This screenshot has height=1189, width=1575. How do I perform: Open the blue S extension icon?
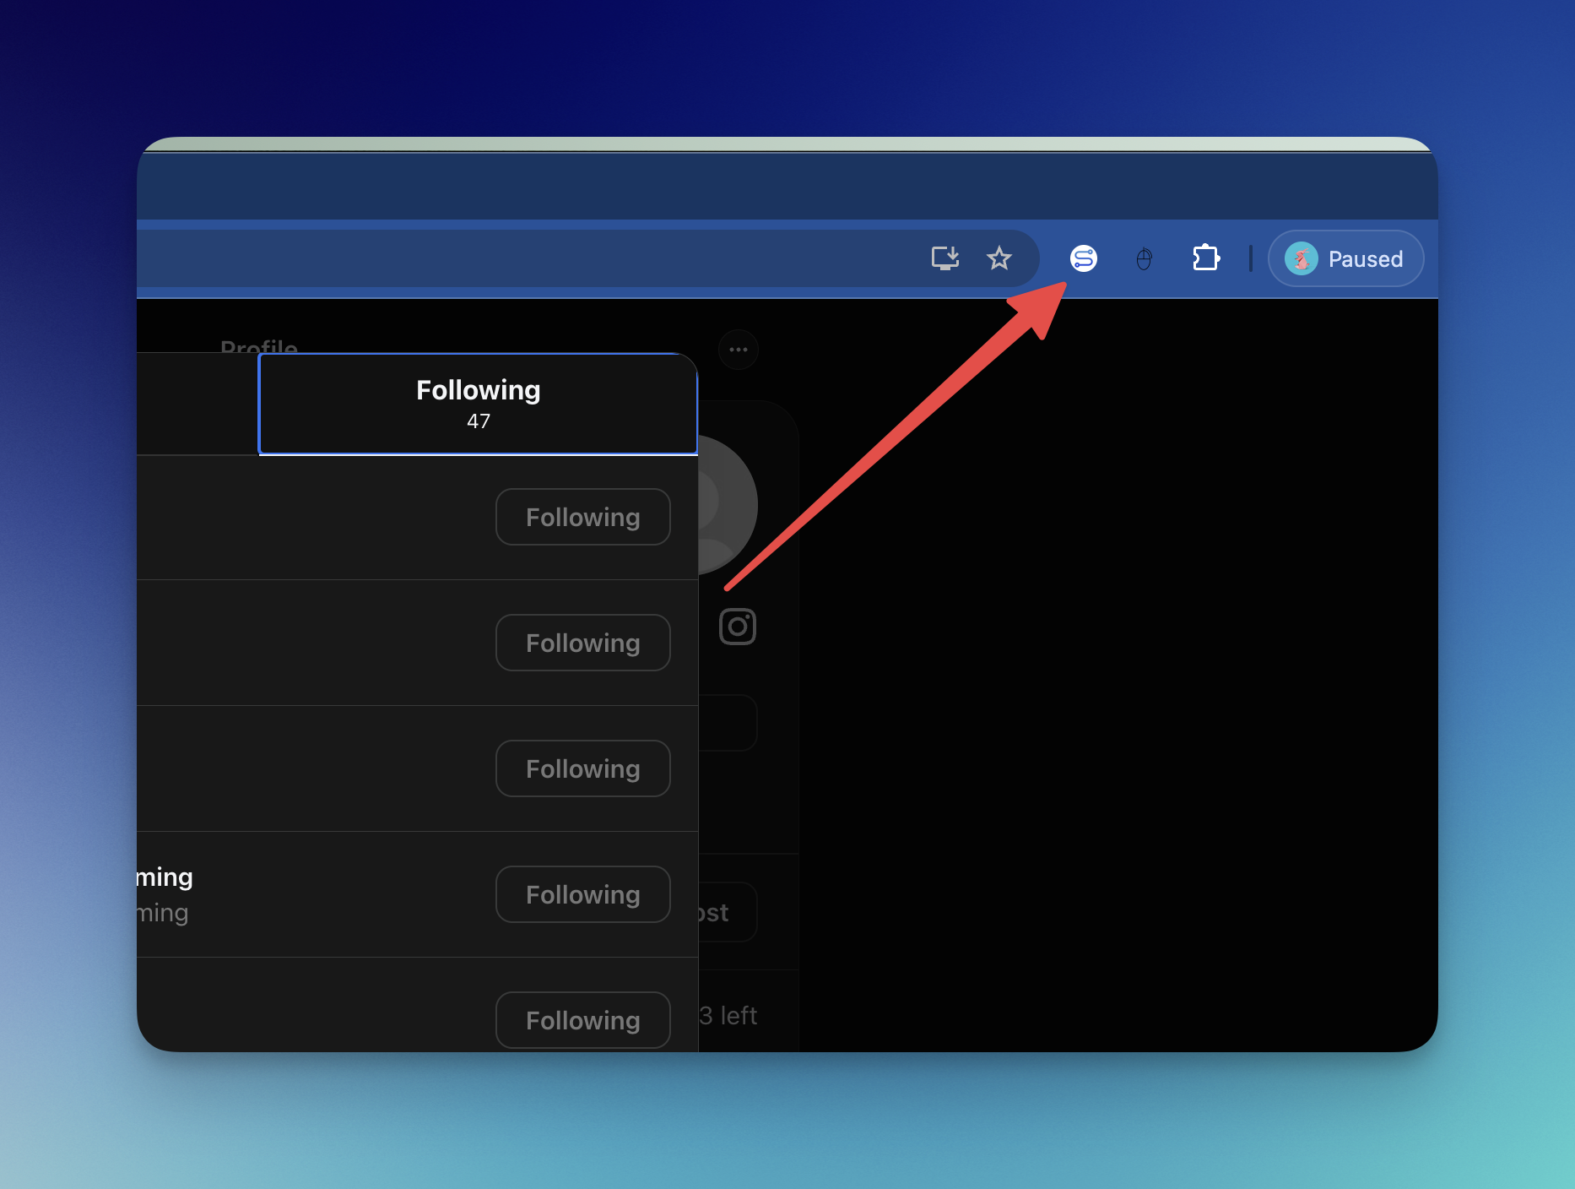tap(1084, 258)
